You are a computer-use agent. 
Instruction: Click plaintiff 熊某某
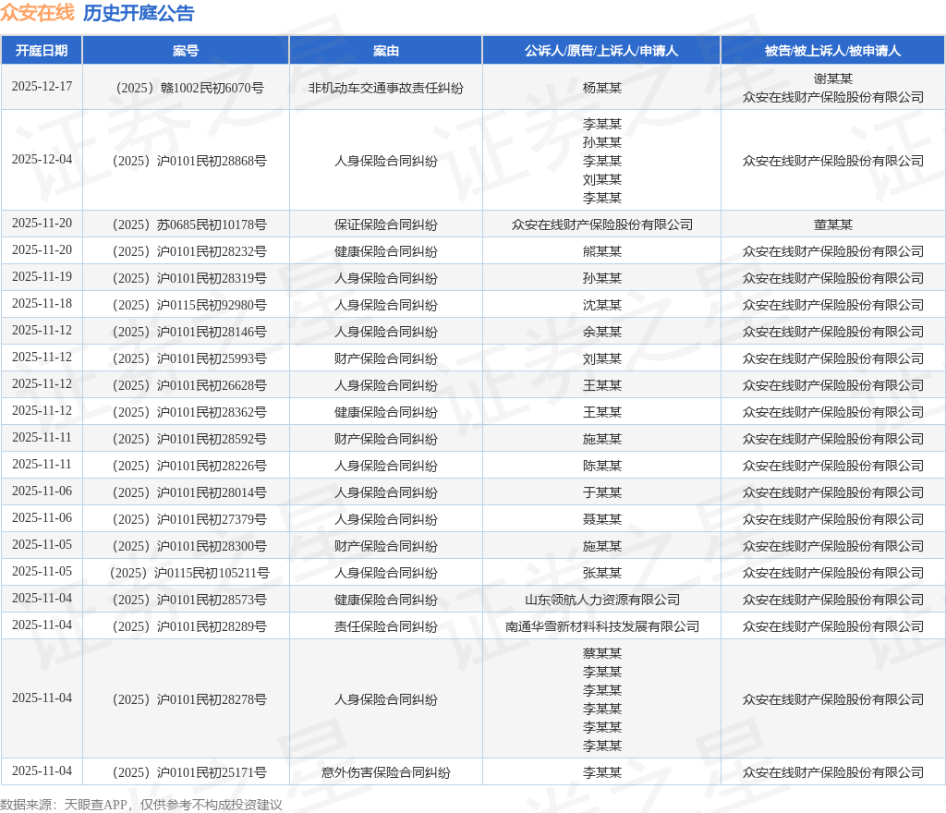(x=601, y=251)
